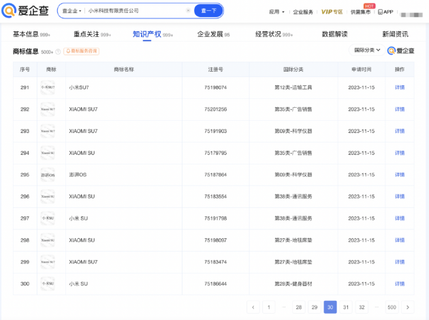
Task: Click the 商标服务咨询 orange button
Action: tap(81, 51)
